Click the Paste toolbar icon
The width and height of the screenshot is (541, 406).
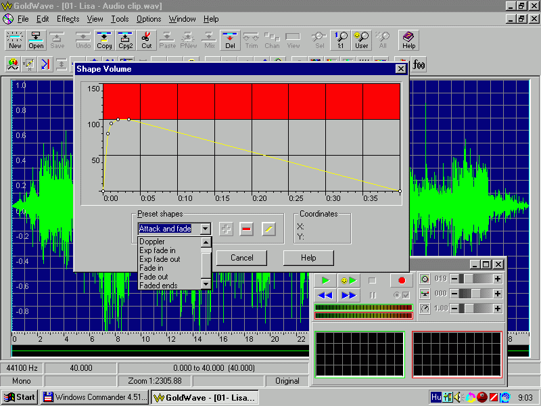tap(167, 41)
